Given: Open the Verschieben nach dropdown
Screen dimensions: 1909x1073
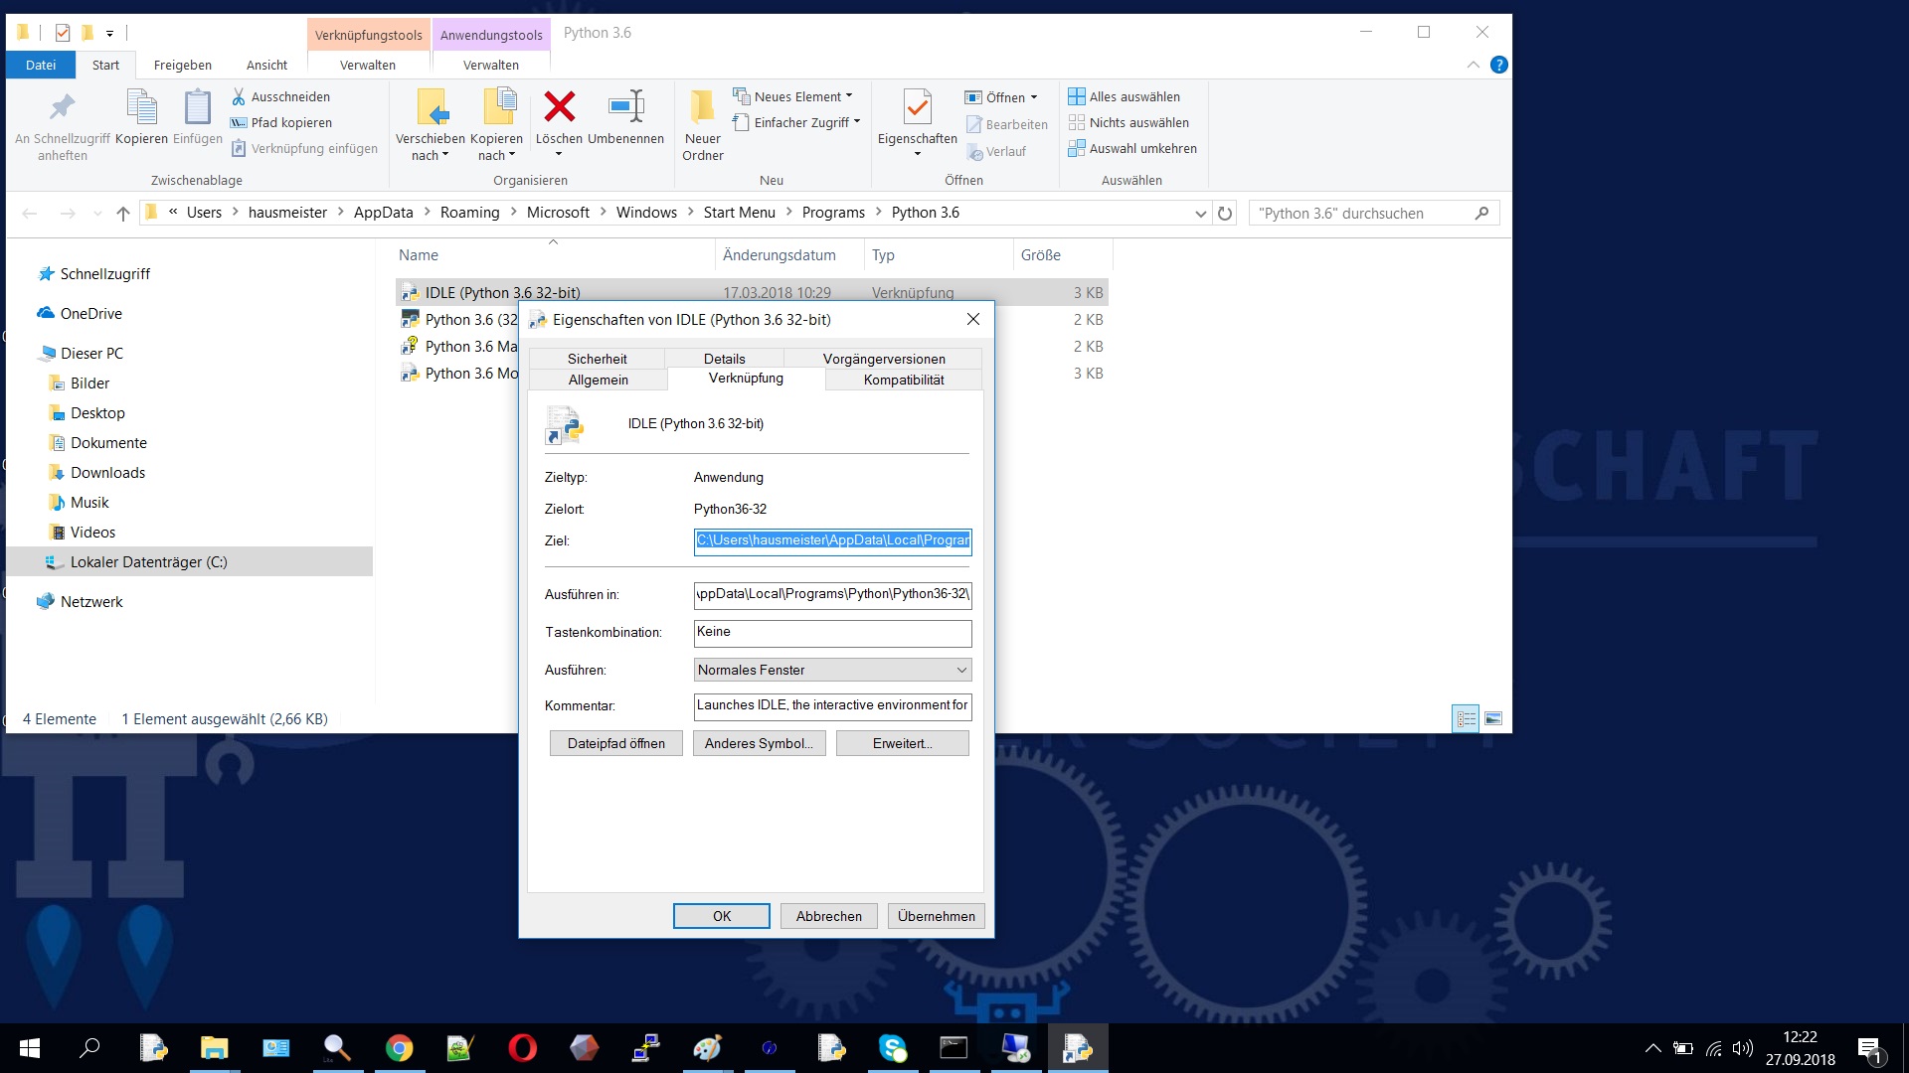Looking at the screenshot, I should [x=430, y=147].
